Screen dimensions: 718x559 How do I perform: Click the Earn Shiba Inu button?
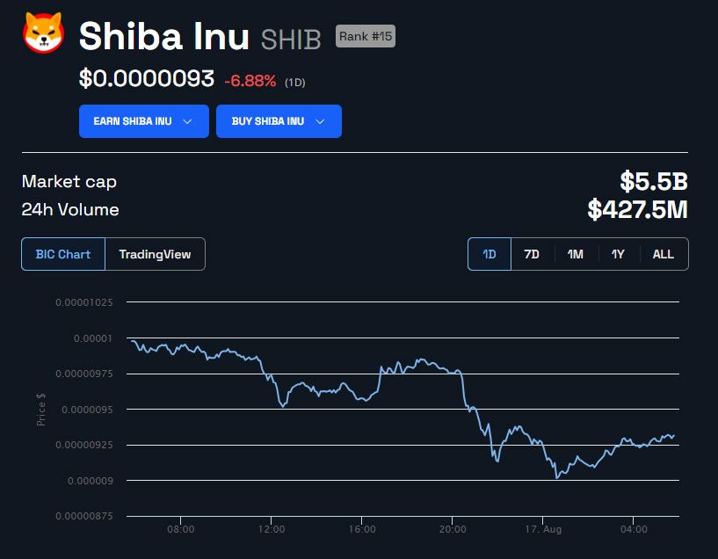click(133, 121)
